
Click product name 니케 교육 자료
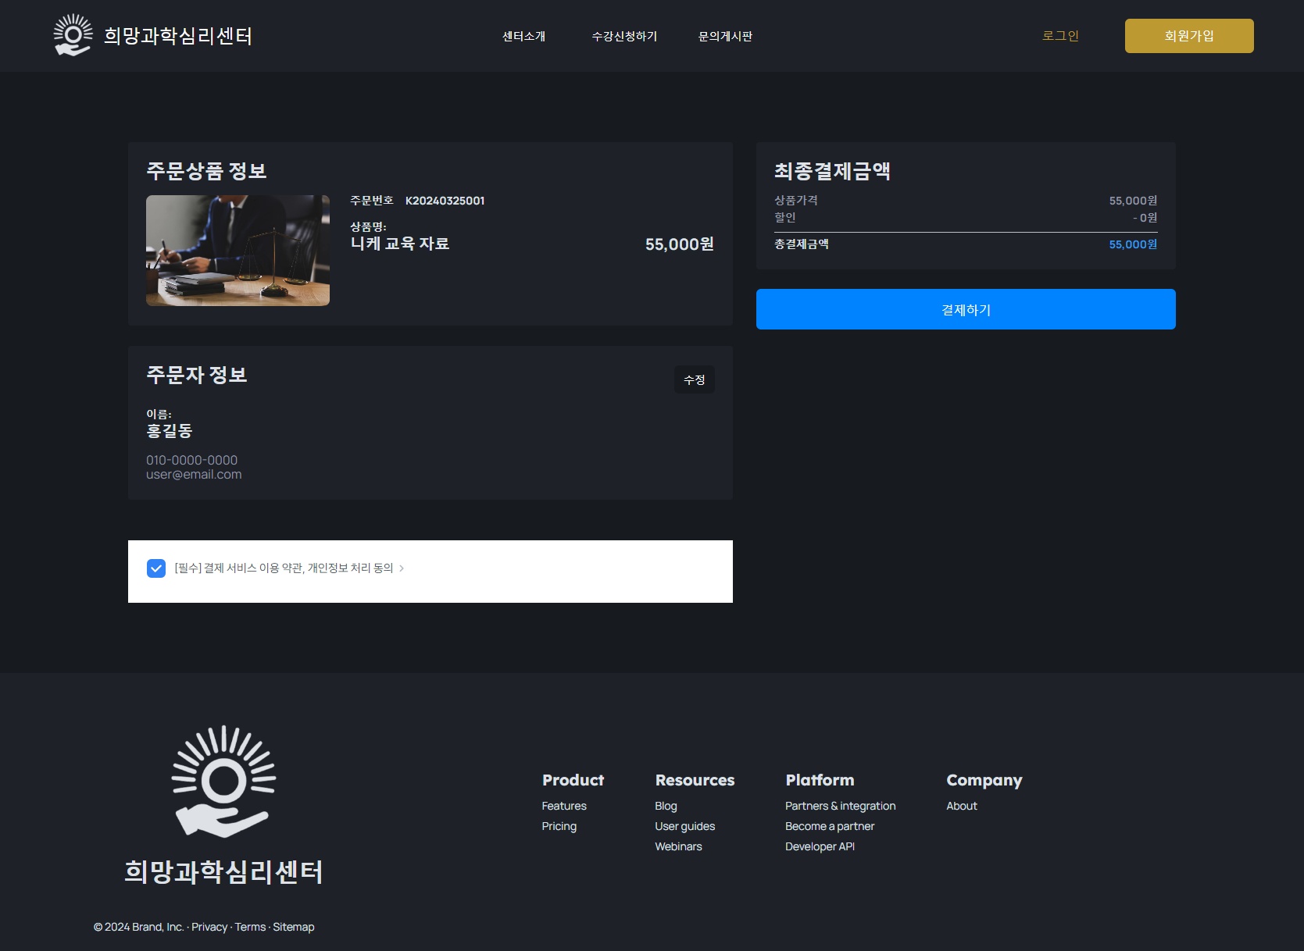tap(400, 244)
